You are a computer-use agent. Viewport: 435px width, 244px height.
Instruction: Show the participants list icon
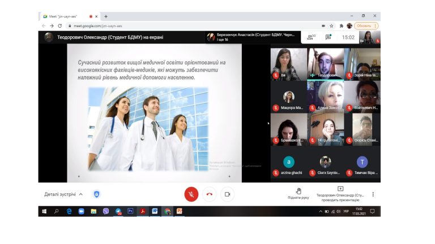pyautogui.click(x=310, y=37)
